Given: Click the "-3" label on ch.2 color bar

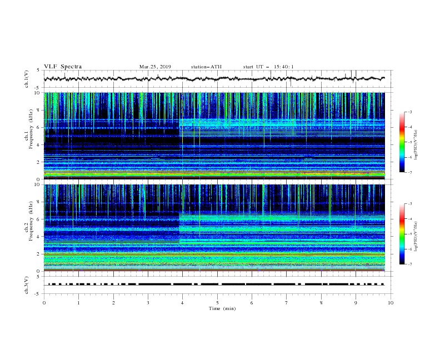Looking at the screenshot, I should tap(410, 204).
